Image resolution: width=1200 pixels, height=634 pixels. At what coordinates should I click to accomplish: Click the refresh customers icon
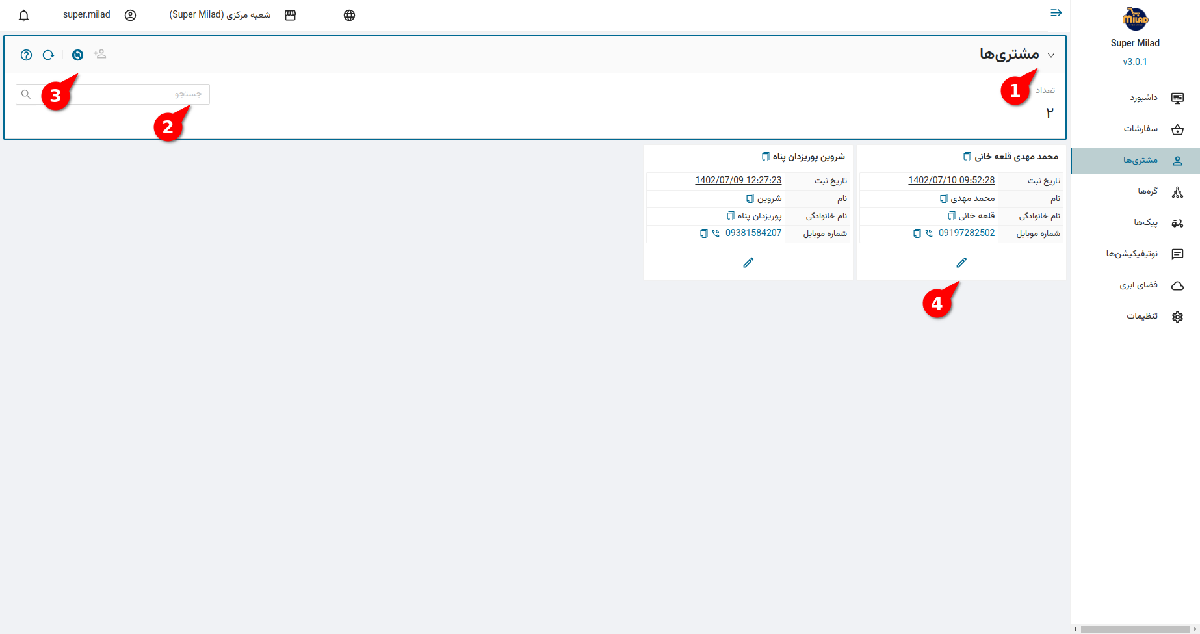point(48,55)
